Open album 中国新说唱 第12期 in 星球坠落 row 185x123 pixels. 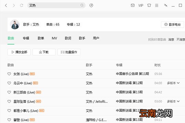[129, 101]
